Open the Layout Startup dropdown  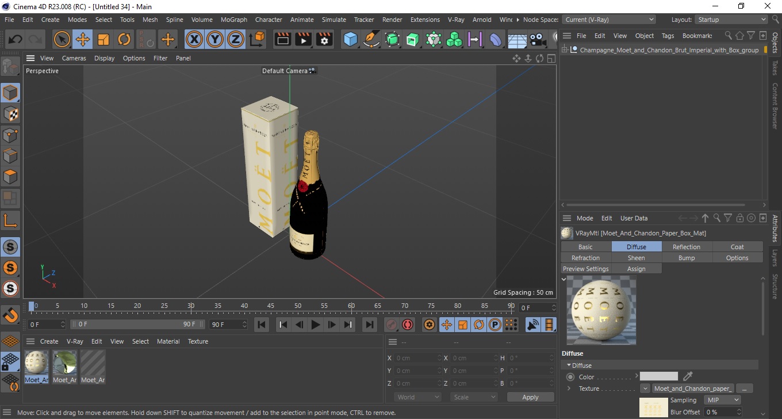731,20
